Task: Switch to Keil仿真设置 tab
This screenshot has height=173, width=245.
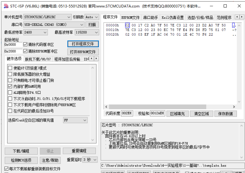Action: click(x=173, y=17)
